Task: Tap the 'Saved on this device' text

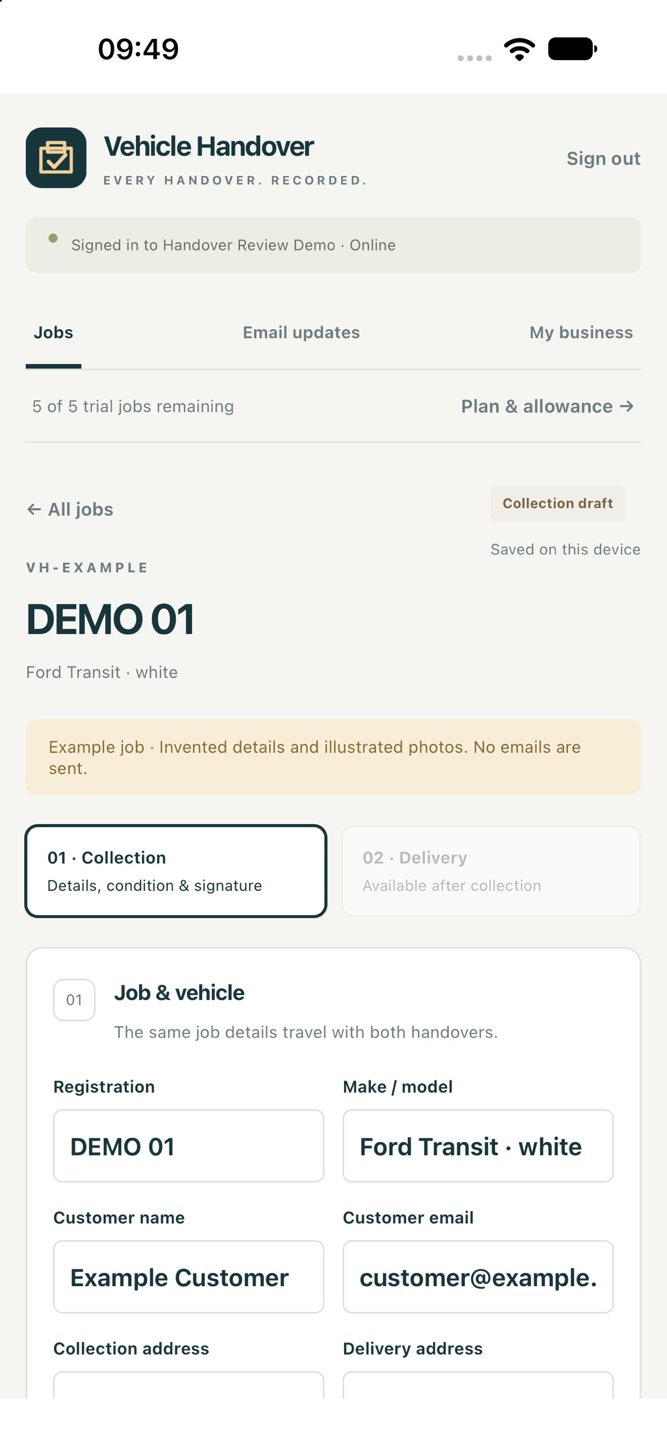Action: [565, 549]
